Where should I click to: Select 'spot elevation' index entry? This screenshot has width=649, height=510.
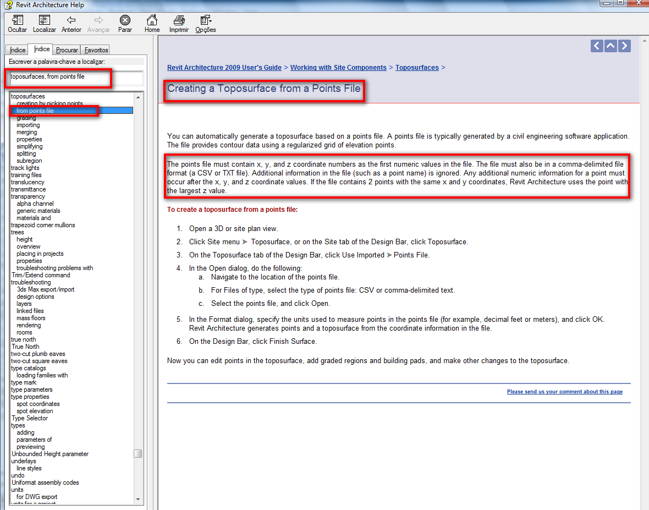coord(34,411)
